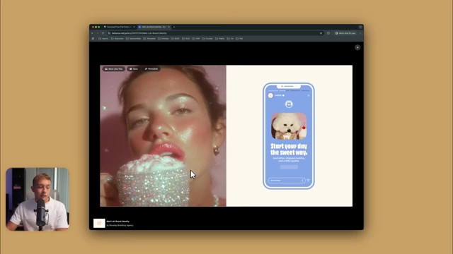Open the apps grid in bookmarks bar
Screen dimensions: 453x254
(93, 38)
